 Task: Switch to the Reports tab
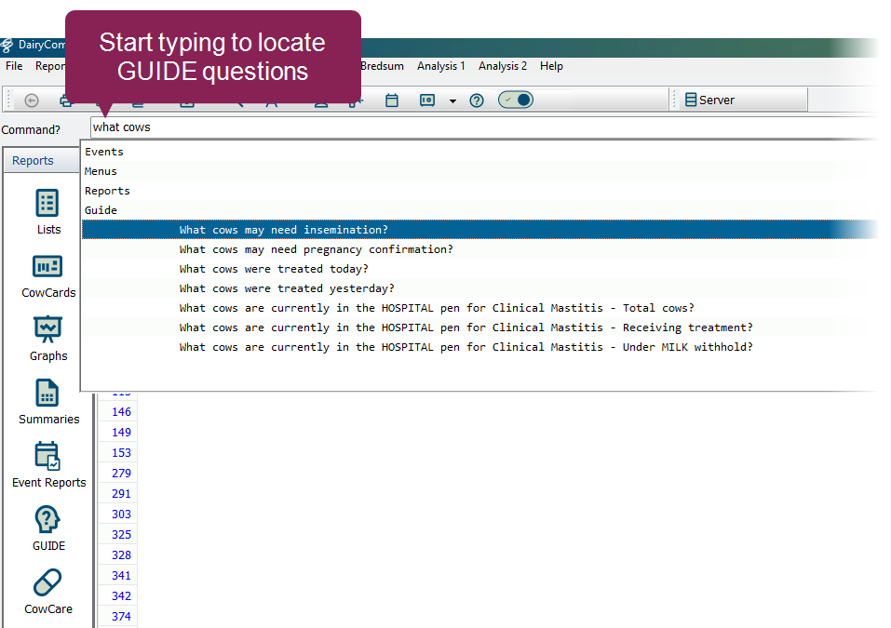(x=33, y=161)
